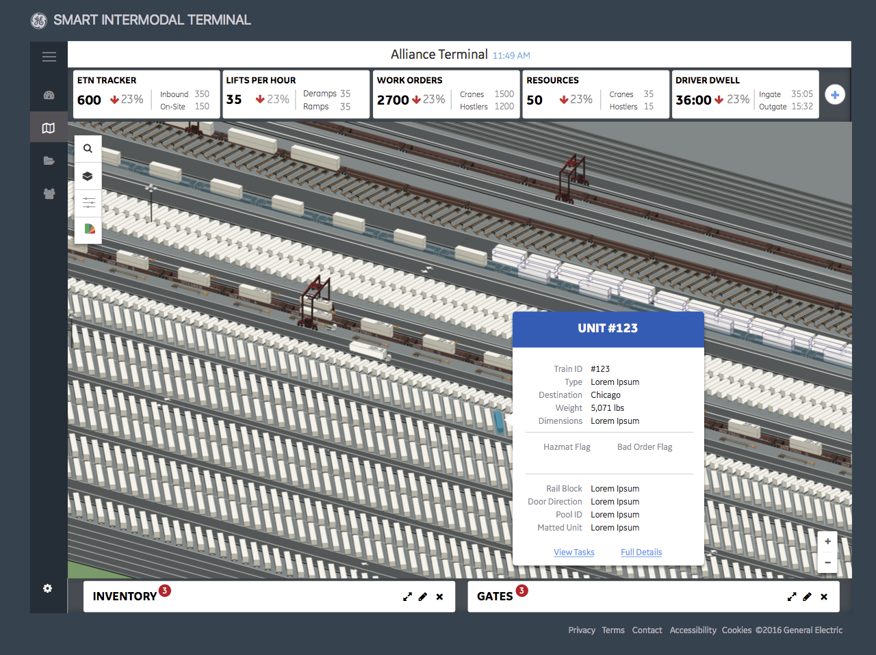Open the group sidebar icon

(49, 193)
